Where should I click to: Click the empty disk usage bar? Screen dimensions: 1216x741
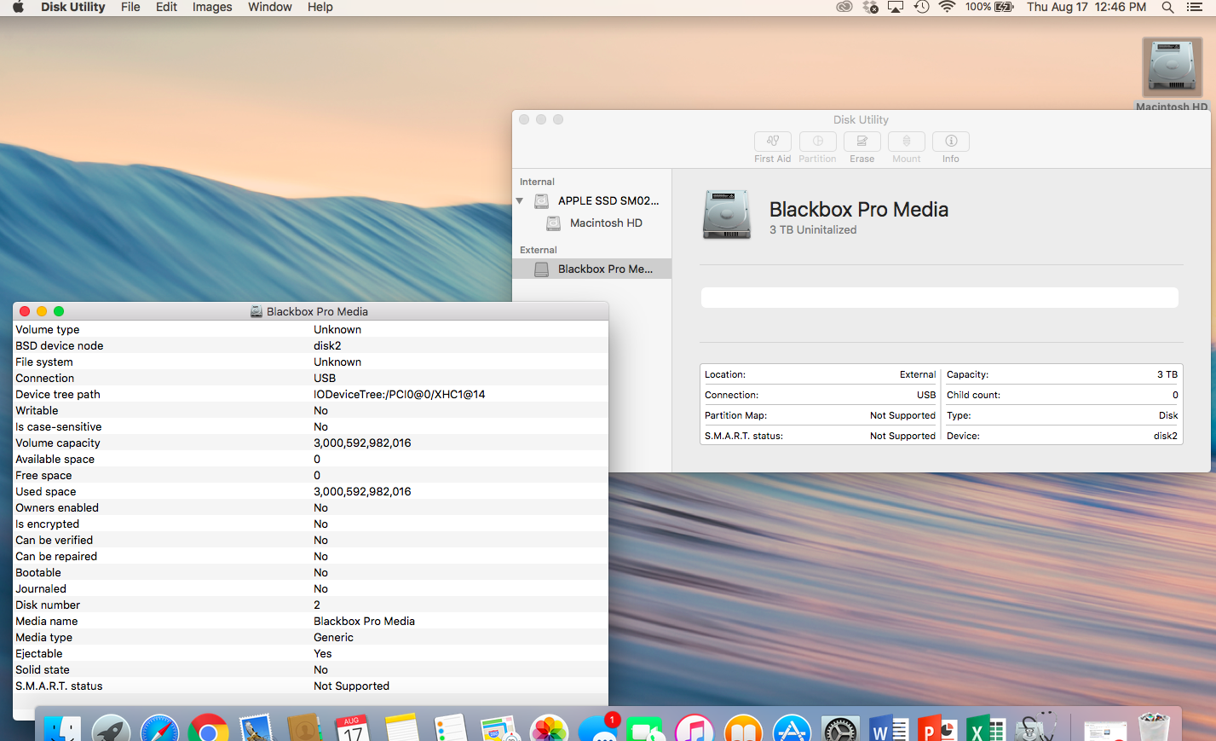click(x=939, y=297)
